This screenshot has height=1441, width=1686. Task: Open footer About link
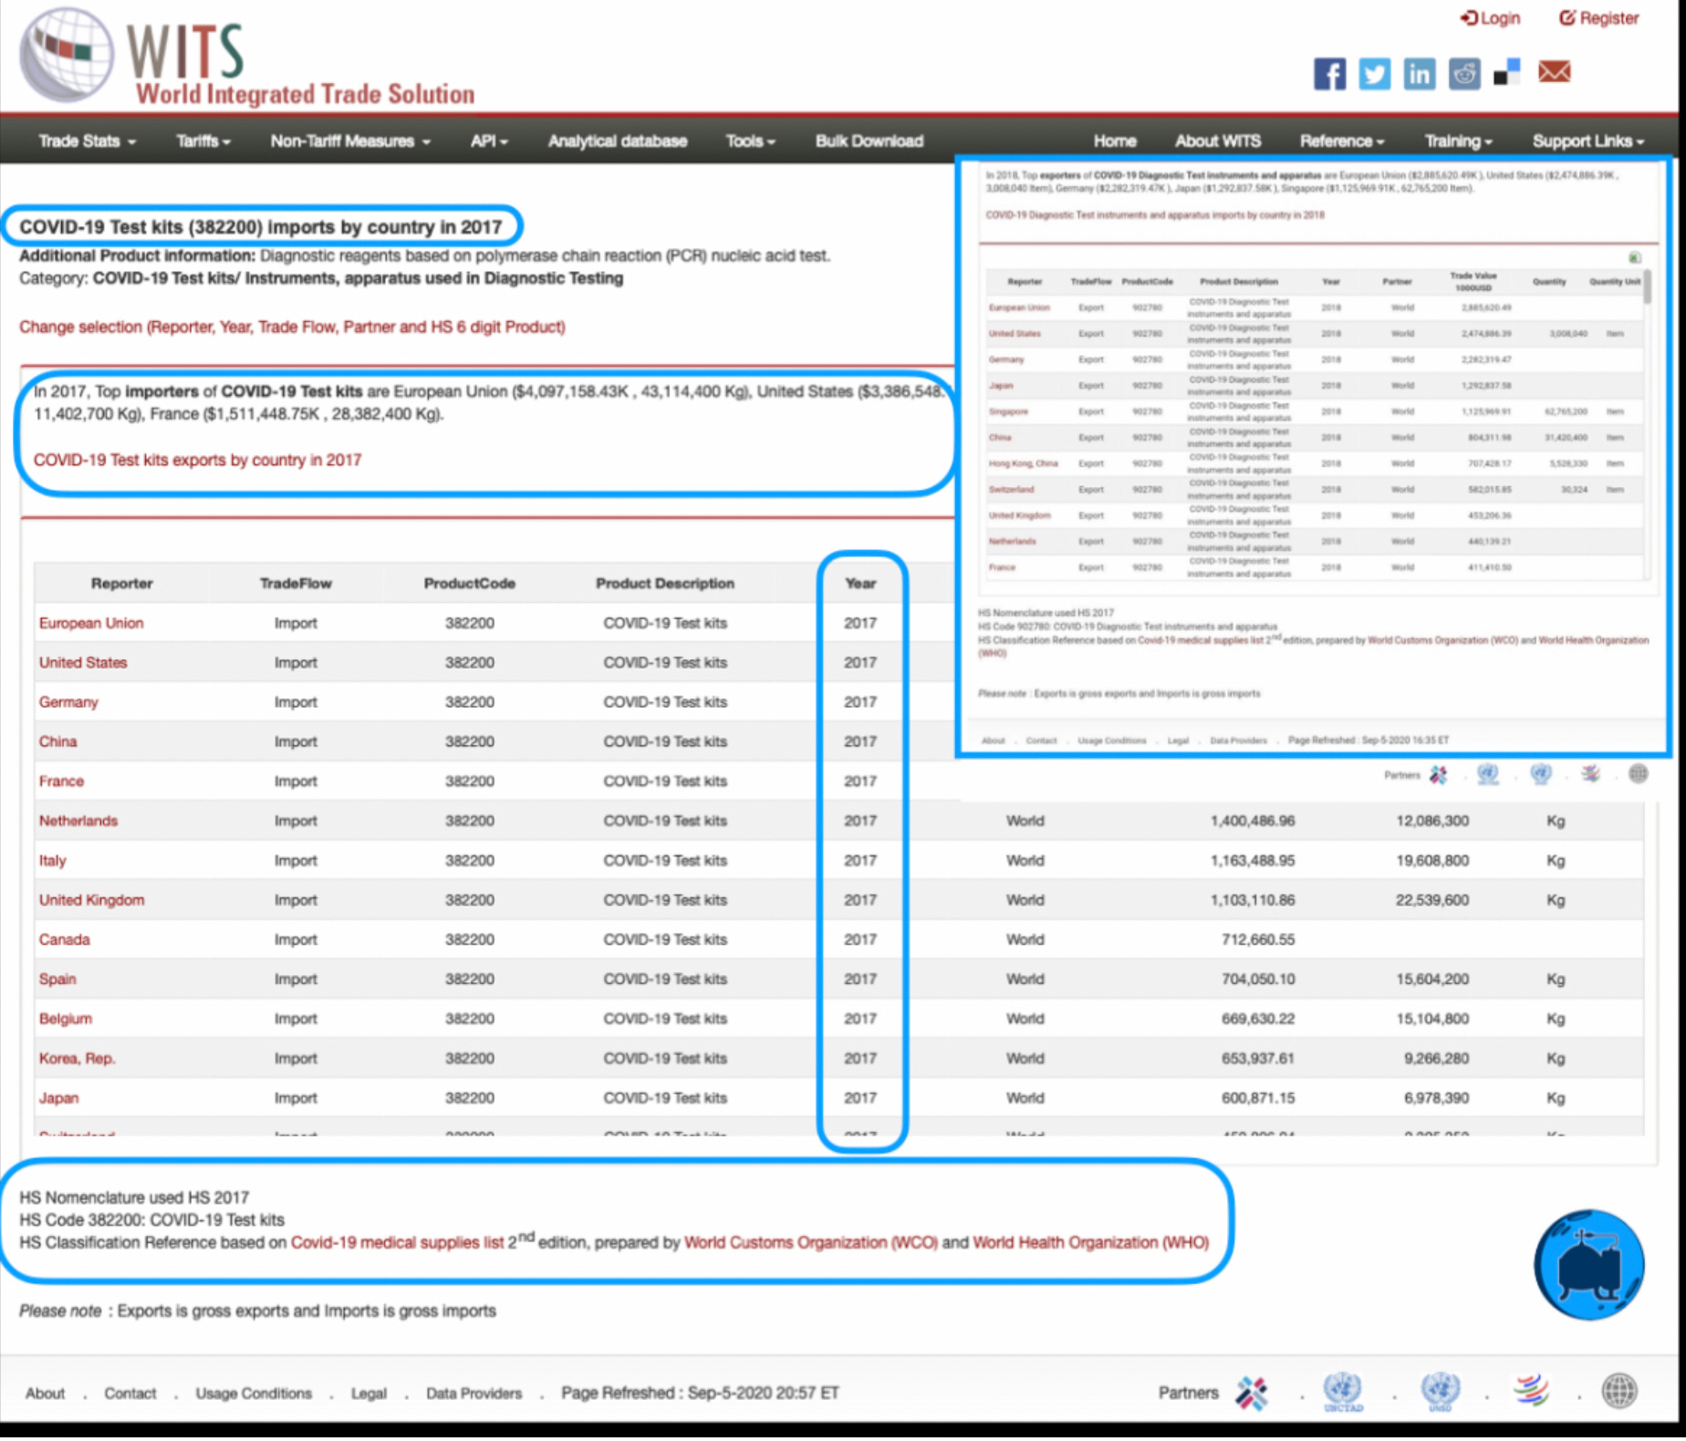click(x=45, y=1394)
